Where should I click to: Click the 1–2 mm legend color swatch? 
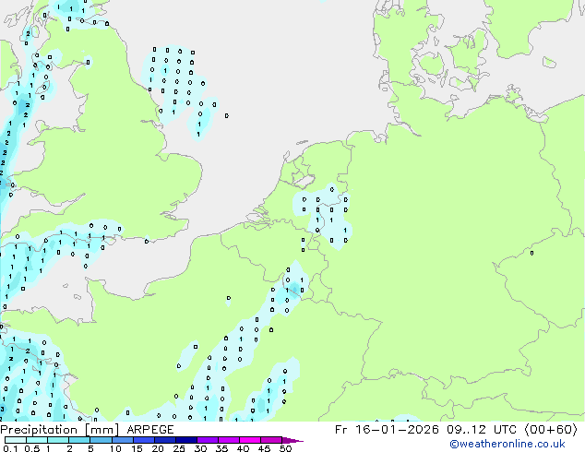(58, 440)
